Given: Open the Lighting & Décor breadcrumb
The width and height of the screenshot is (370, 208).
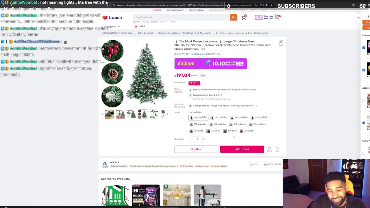Looking at the screenshot, I should (x=110, y=33).
